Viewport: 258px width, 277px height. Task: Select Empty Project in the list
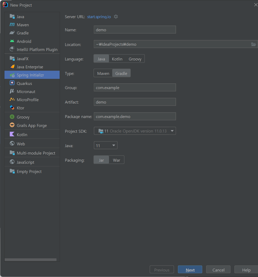(32, 172)
